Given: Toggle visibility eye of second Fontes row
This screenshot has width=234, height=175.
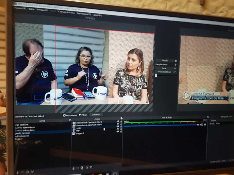Looking at the screenshot, I should tap(118, 124).
